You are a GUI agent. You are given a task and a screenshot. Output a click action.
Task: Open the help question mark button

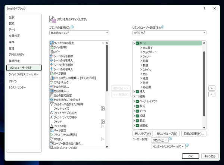tap(204, 9)
